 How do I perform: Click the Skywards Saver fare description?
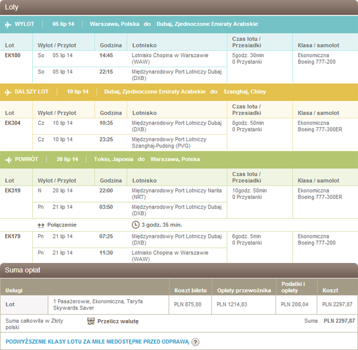tap(98, 305)
